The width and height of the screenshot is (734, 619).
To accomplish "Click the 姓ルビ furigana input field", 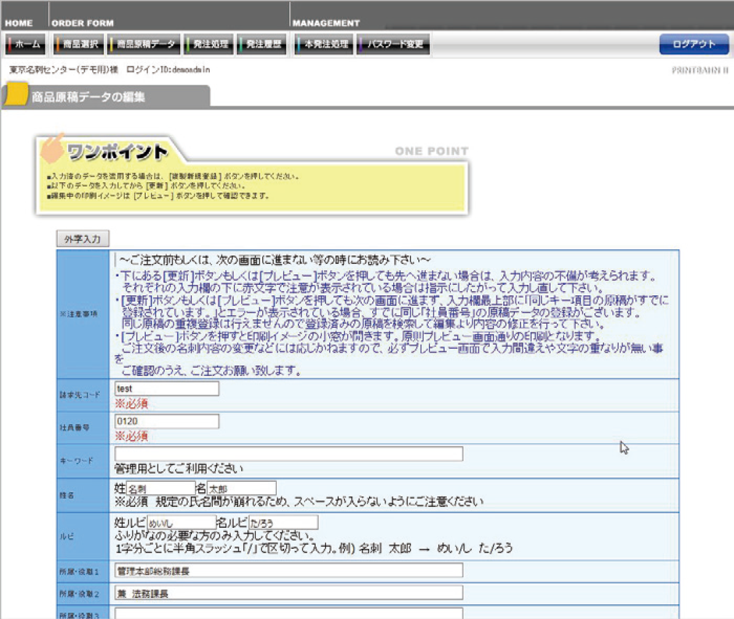I will pos(182,522).
